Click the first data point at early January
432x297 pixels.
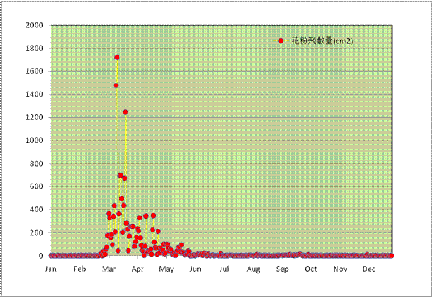point(51,255)
